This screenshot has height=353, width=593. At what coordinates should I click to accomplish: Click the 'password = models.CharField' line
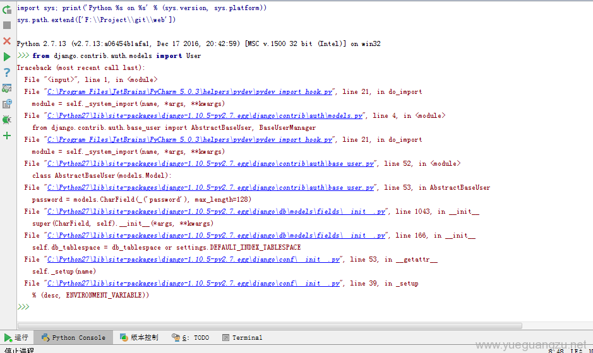[142, 200]
